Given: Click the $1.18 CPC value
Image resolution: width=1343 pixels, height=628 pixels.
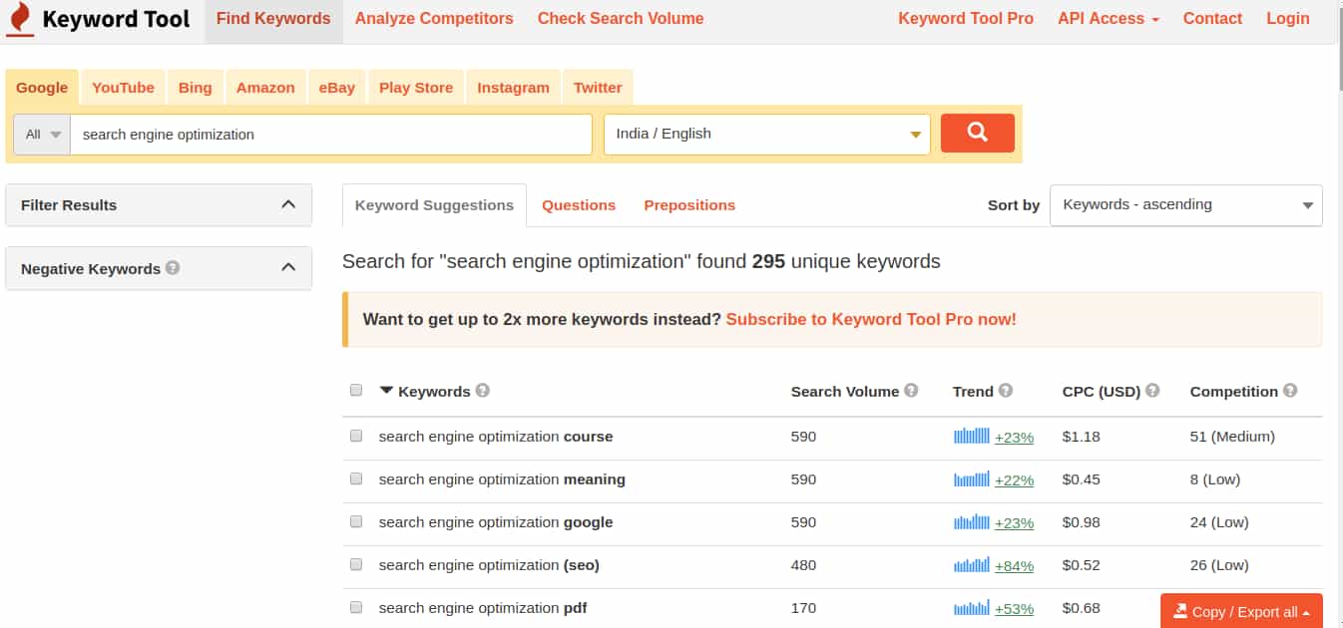Looking at the screenshot, I should (x=1082, y=436).
